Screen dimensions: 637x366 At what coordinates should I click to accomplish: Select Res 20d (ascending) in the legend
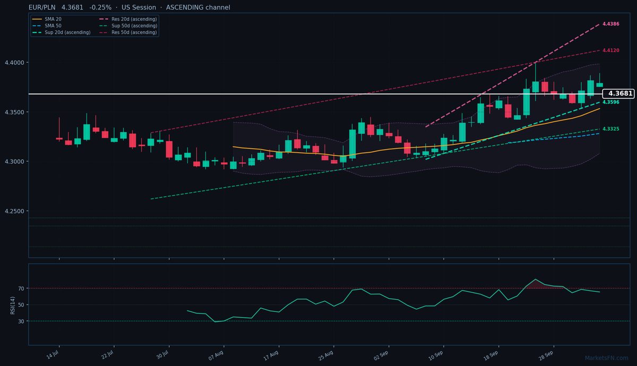click(x=128, y=19)
